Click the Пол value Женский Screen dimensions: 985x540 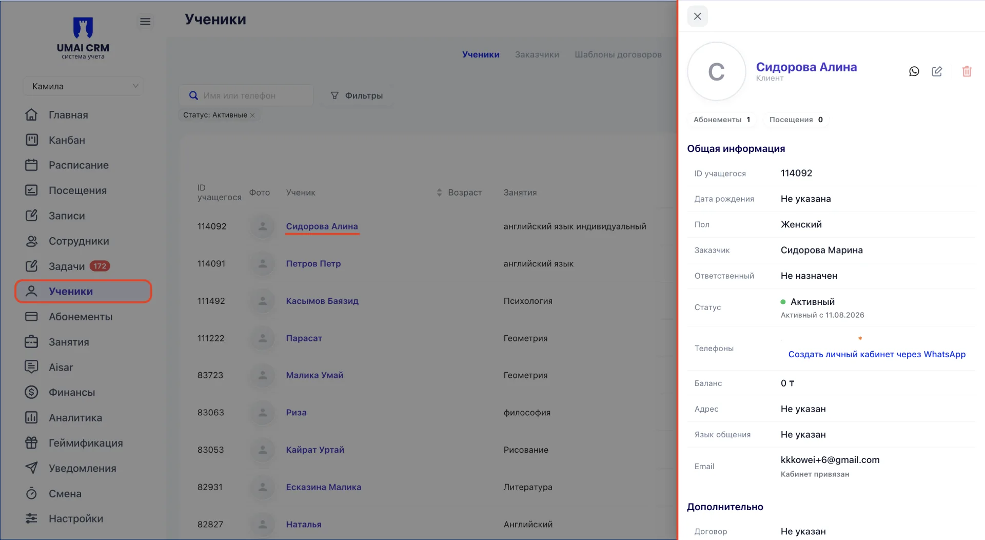pos(801,224)
